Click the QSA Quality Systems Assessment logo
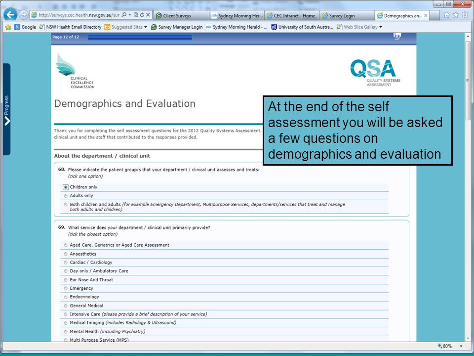Screen dimensions: 474x356 click(375, 73)
